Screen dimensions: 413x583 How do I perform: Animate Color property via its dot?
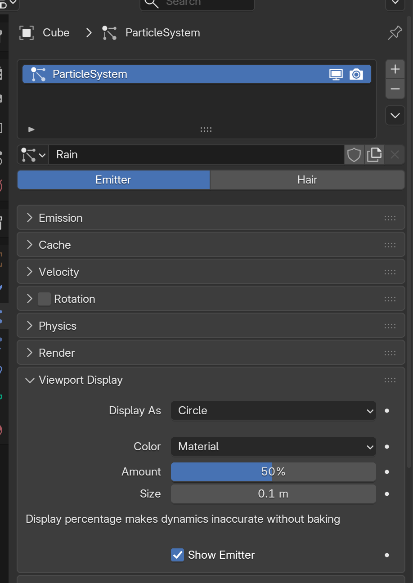tap(387, 447)
